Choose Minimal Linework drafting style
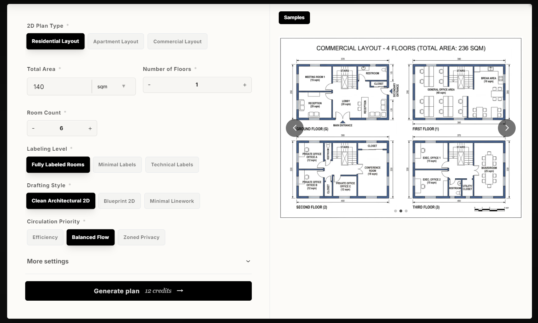This screenshot has height=323, width=538. [172, 201]
